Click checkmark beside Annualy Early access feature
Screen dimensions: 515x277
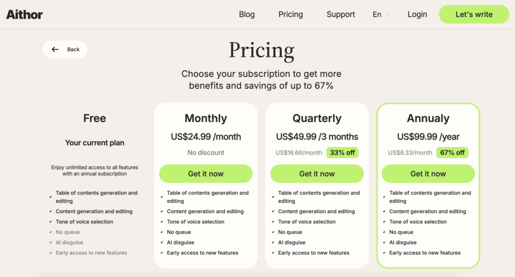tap(384, 253)
